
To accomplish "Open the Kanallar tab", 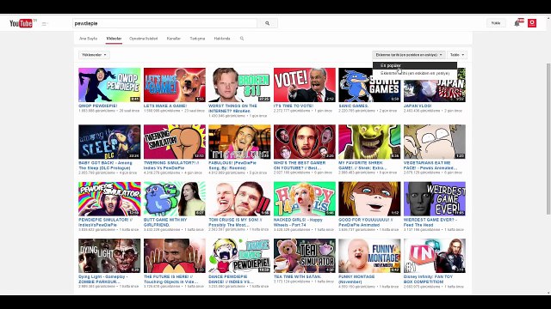I will [x=174, y=39].
